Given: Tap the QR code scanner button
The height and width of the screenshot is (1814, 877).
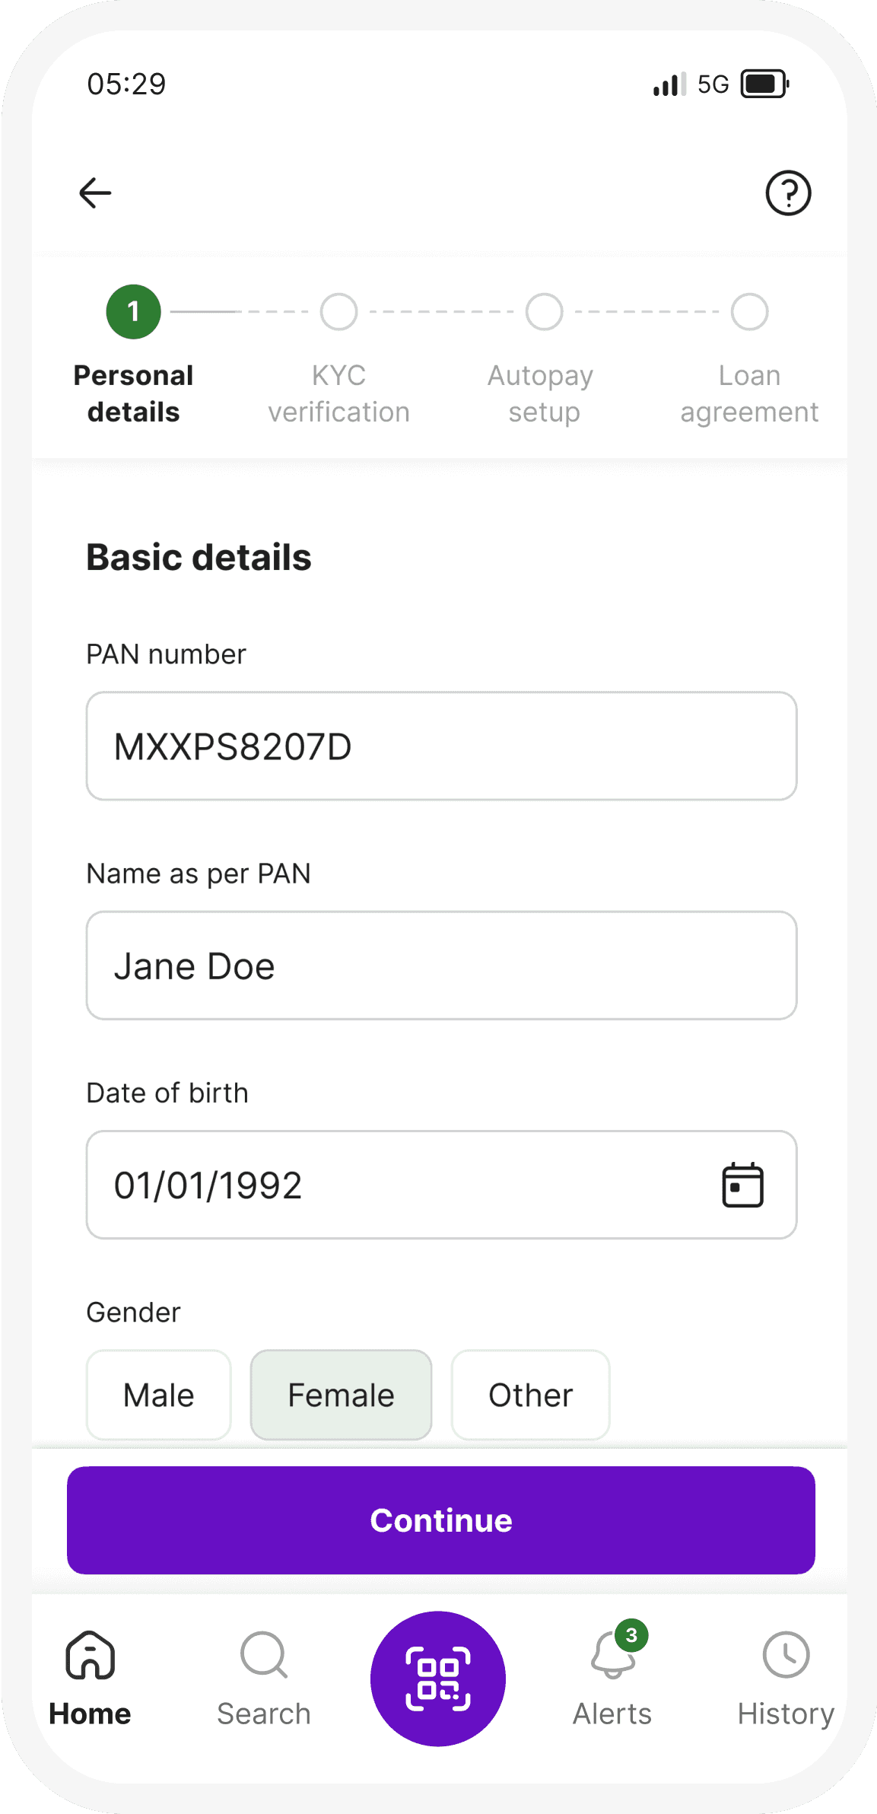Looking at the screenshot, I should pyautogui.click(x=438, y=1678).
